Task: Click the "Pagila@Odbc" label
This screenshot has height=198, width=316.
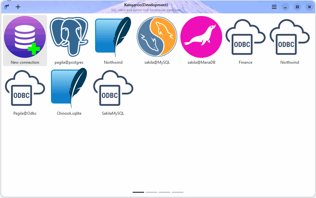Action: coord(25,113)
